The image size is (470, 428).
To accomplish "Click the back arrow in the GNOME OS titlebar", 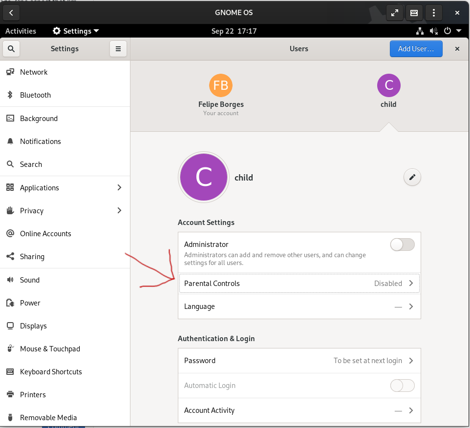I will coord(11,13).
